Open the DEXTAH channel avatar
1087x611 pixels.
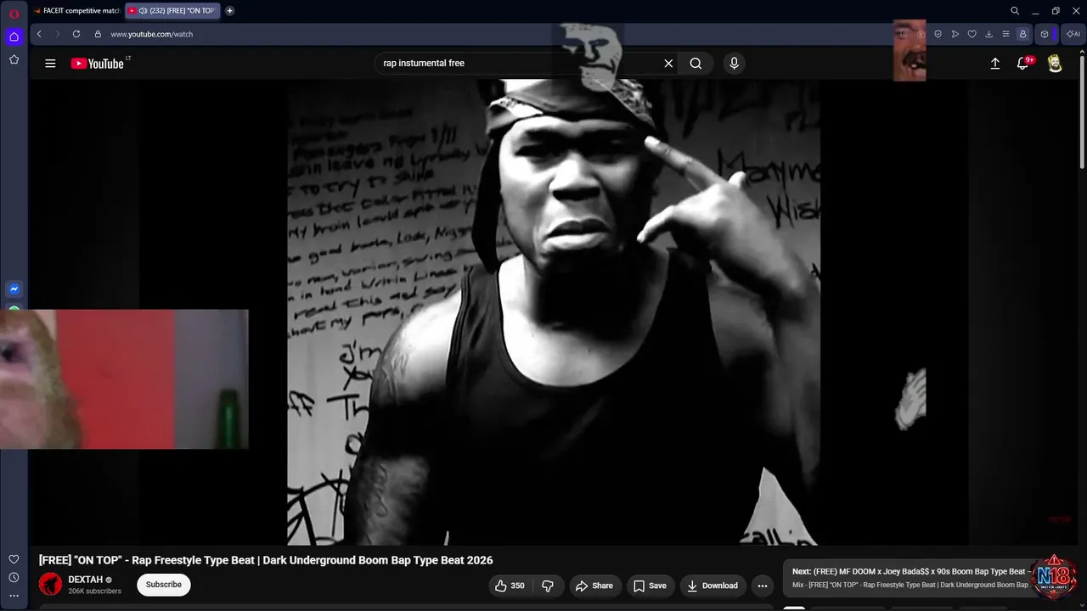pos(51,585)
